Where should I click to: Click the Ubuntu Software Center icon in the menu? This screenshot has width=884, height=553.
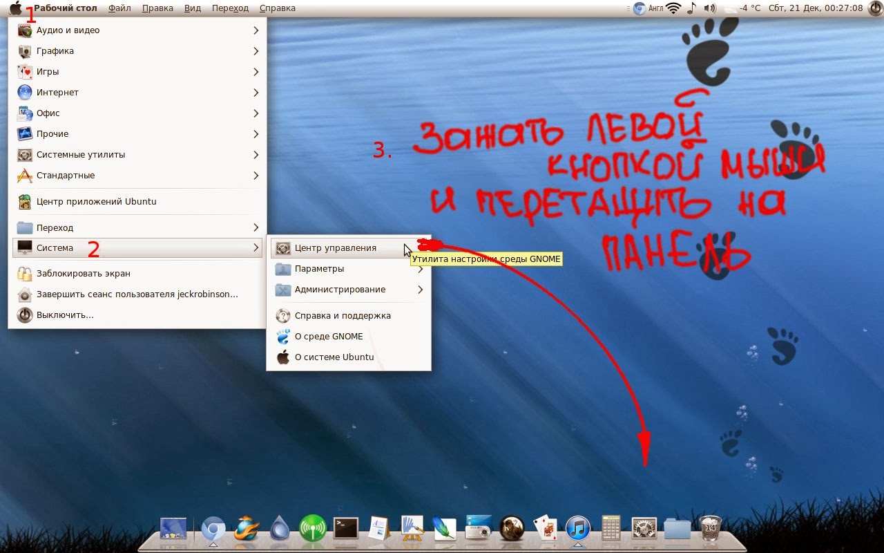25,202
